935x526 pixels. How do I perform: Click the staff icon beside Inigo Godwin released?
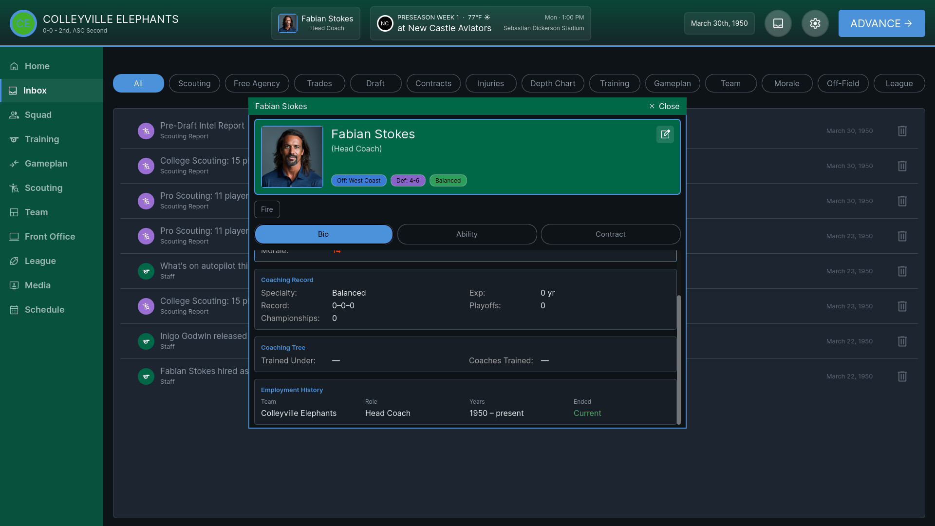coord(146,341)
